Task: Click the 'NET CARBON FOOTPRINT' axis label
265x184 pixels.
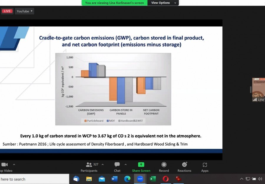Action: click(151, 112)
